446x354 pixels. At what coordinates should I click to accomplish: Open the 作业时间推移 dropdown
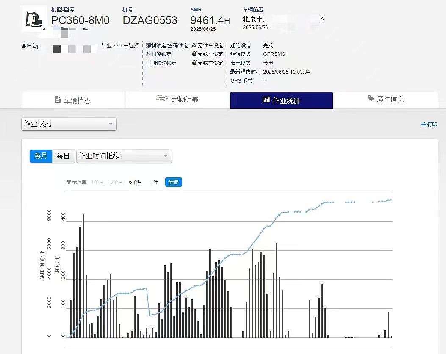pyautogui.click(x=124, y=156)
